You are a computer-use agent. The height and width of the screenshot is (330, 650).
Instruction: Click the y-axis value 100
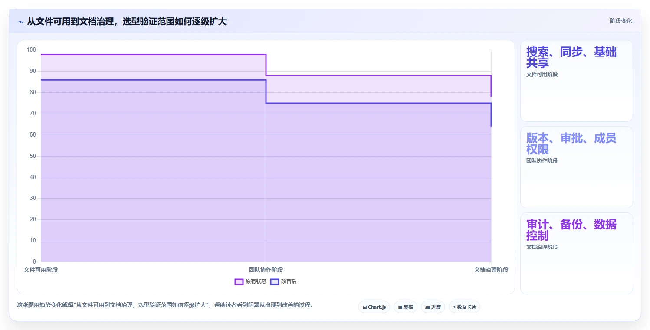tap(31, 50)
